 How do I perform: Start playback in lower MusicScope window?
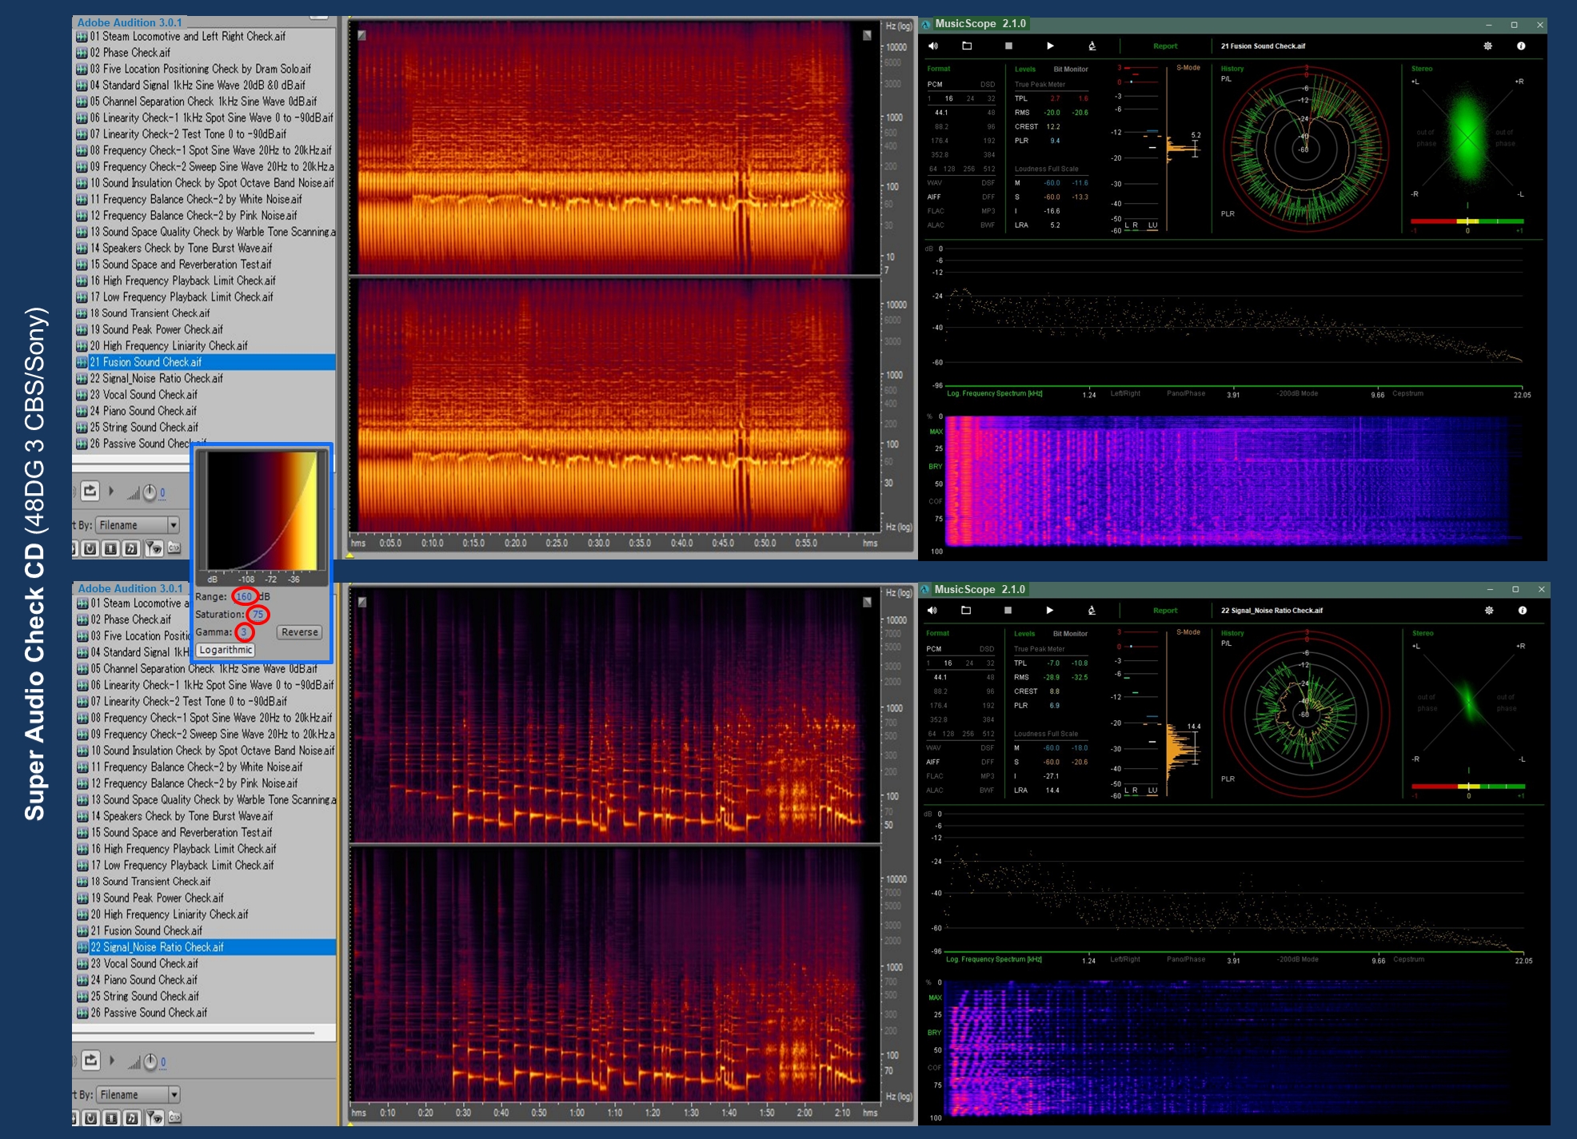(x=1049, y=611)
